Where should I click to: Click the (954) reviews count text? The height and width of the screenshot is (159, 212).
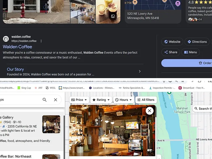[7, 122]
